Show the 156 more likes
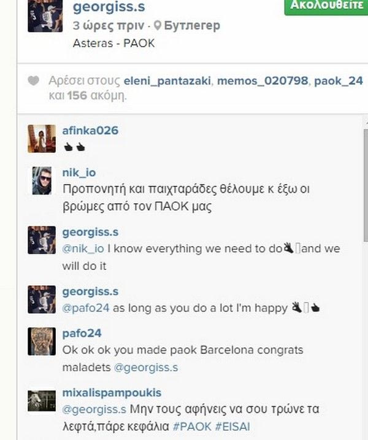Screen dimensions: 368x440 tap(77, 96)
